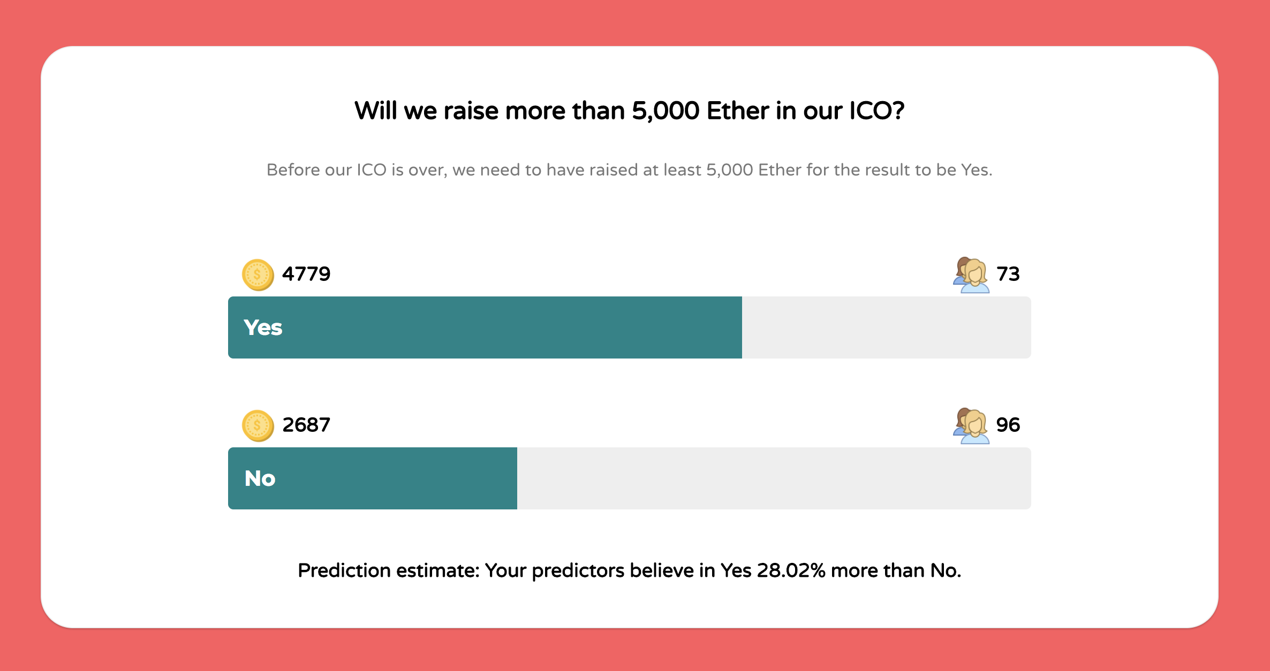Click the ICO question headline
The width and height of the screenshot is (1270, 671).
tap(629, 111)
